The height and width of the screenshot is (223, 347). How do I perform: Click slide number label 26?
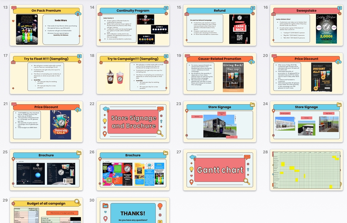92,152
